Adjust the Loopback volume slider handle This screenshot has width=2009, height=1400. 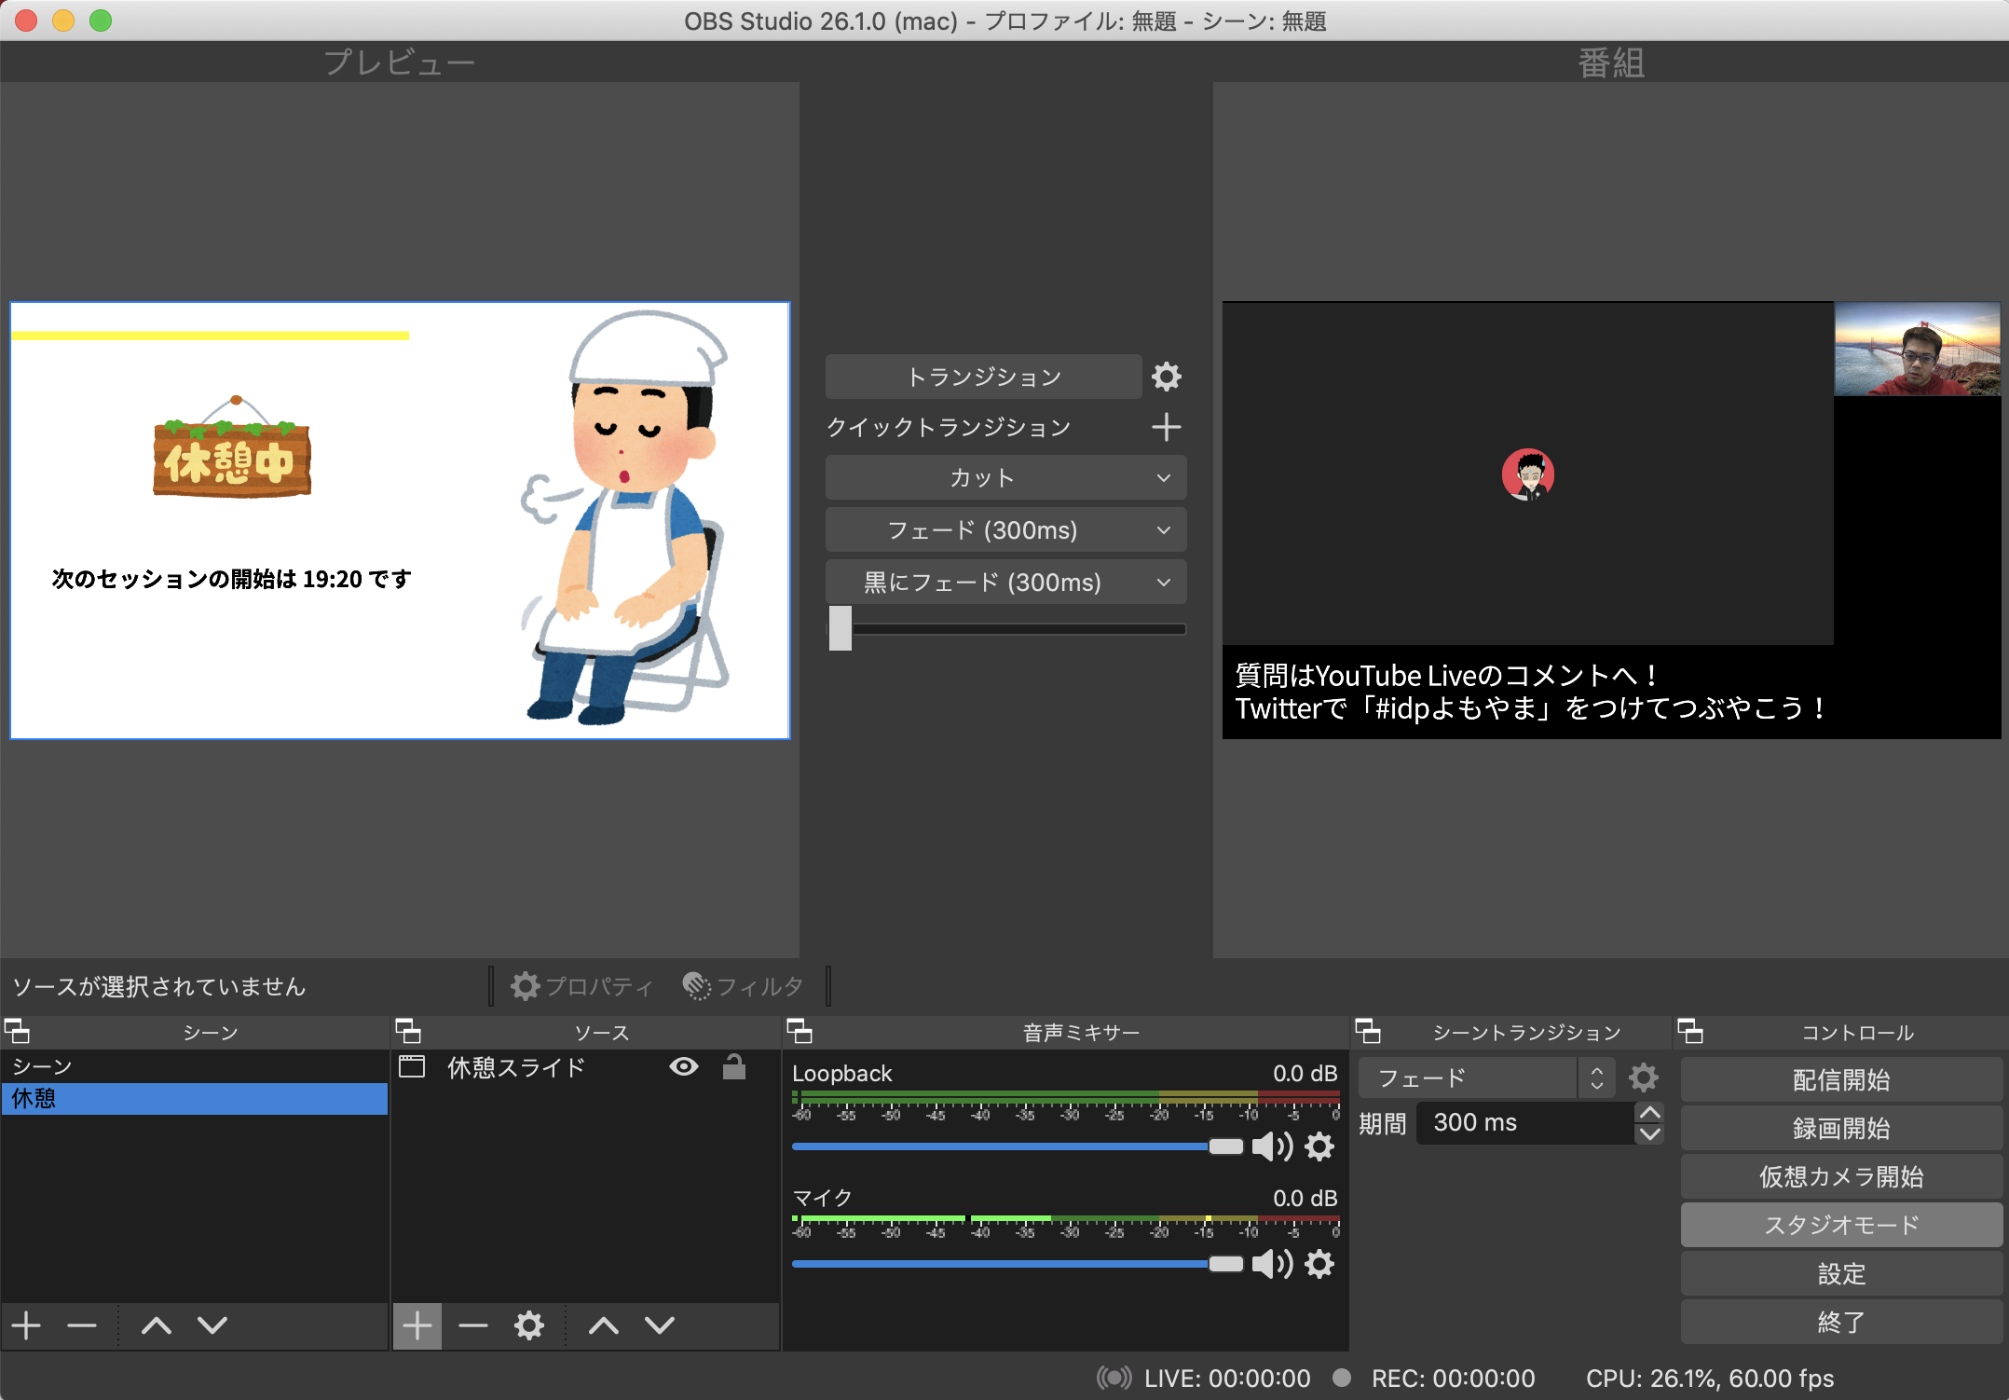coord(1225,1146)
